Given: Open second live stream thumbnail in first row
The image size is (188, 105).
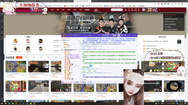Looking at the screenshot, I should click(x=38, y=67).
